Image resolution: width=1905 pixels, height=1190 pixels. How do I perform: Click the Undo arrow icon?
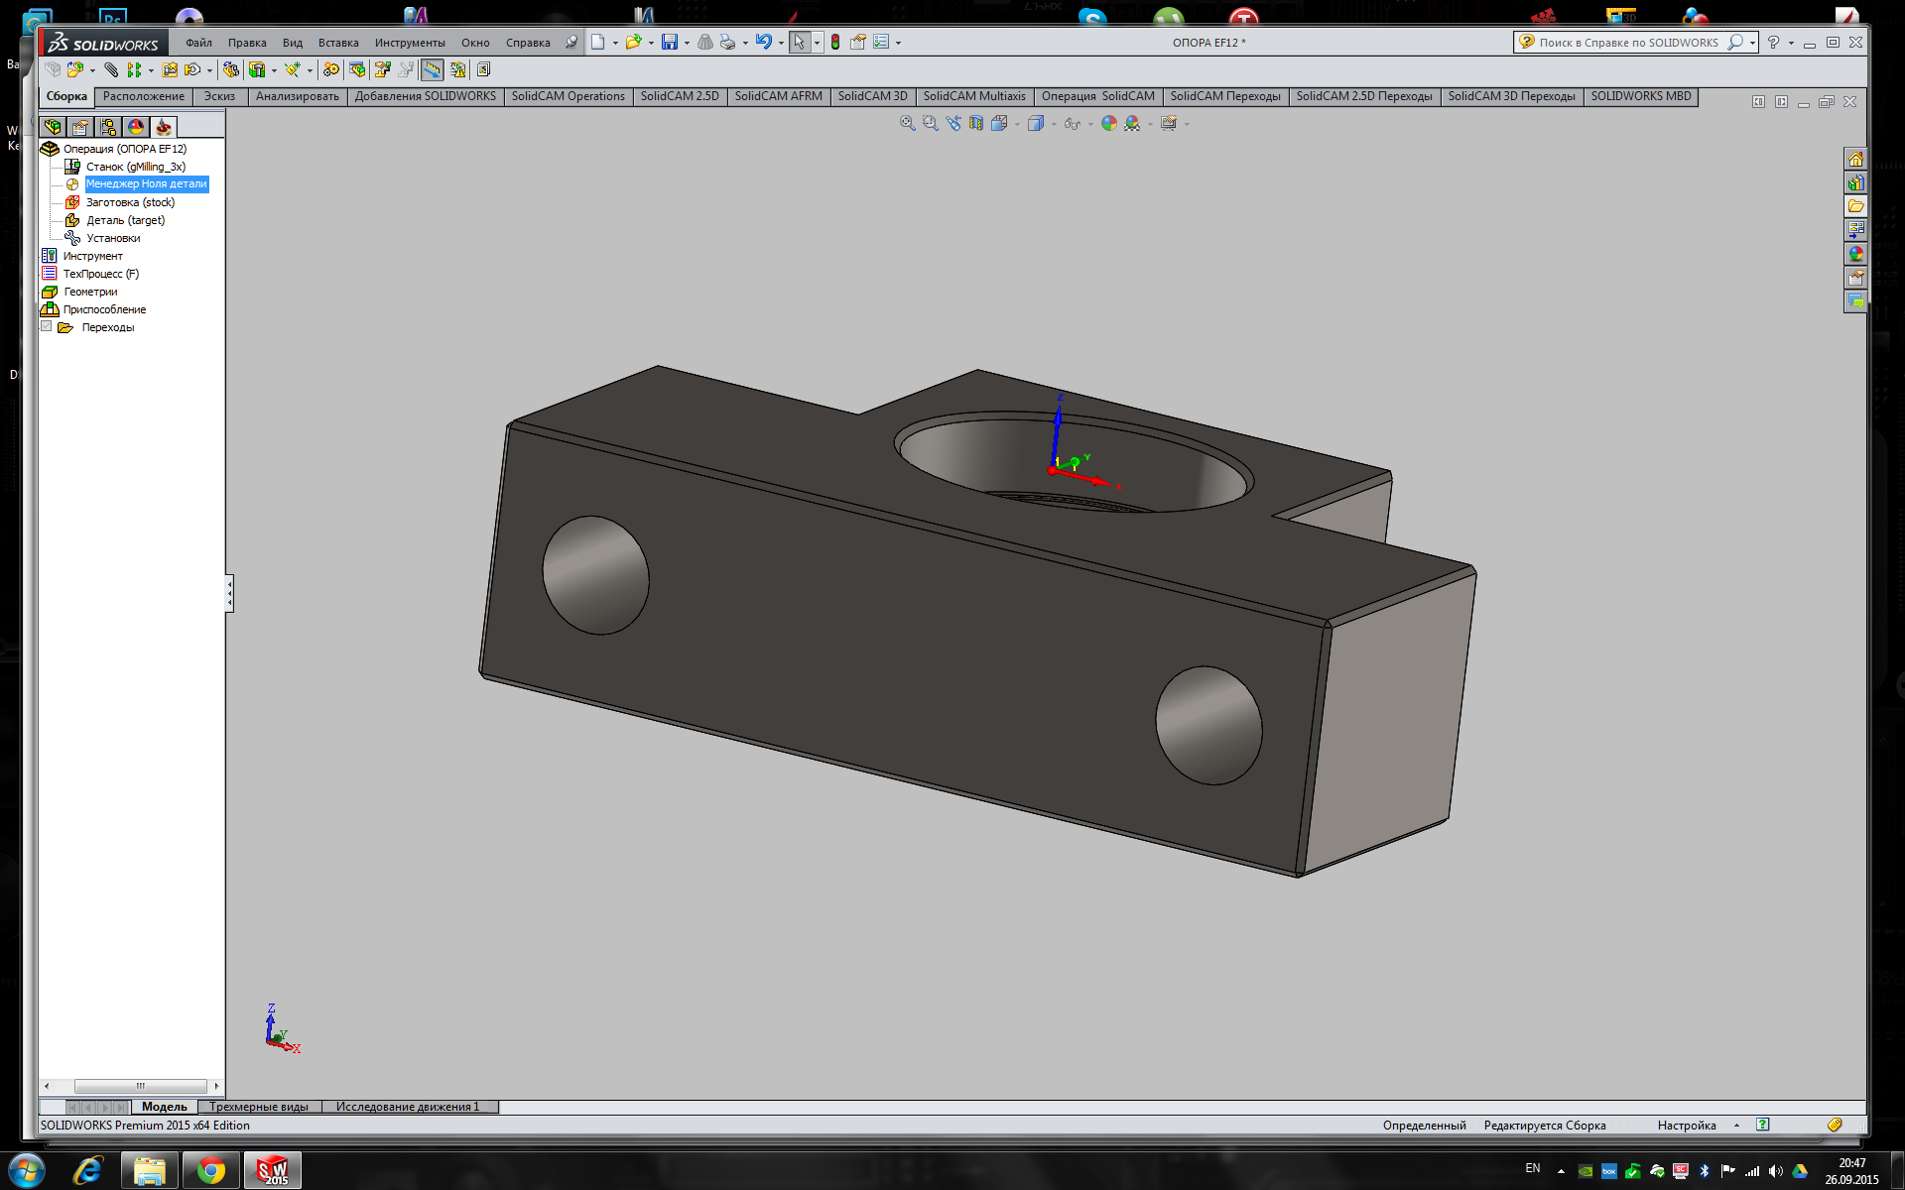pyautogui.click(x=763, y=42)
